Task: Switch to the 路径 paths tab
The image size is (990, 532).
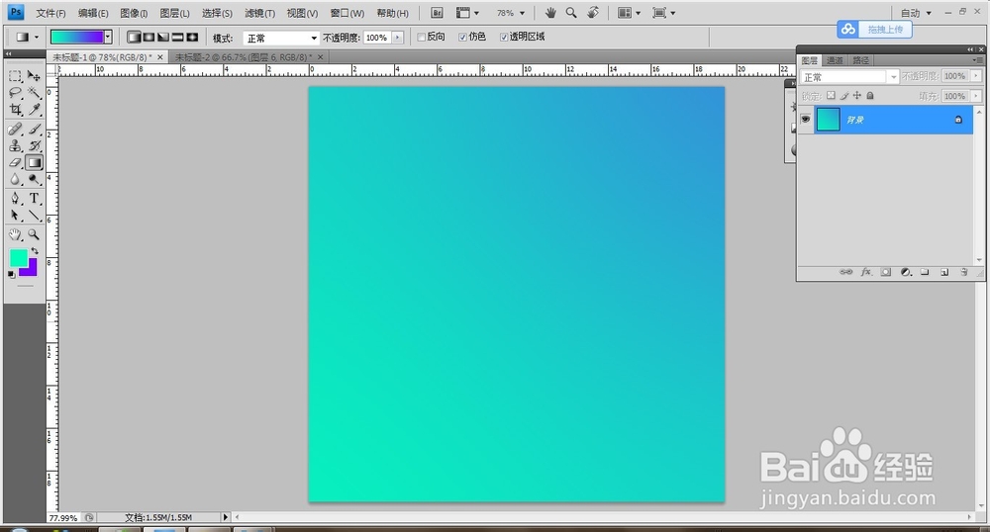Action: [x=861, y=60]
